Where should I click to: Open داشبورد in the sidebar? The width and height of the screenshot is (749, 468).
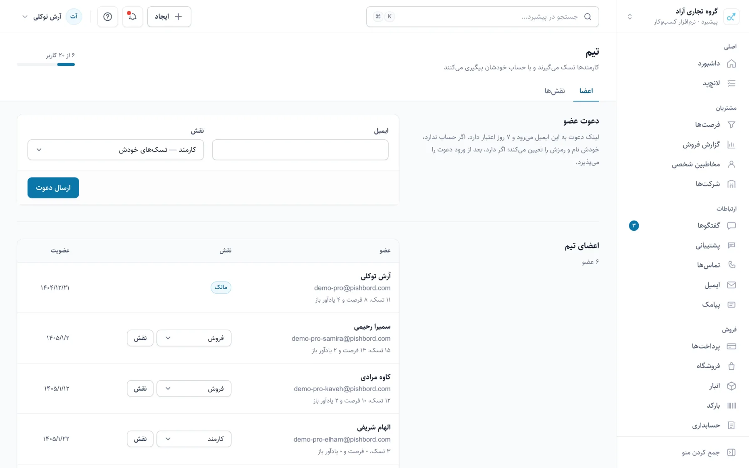(709, 64)
